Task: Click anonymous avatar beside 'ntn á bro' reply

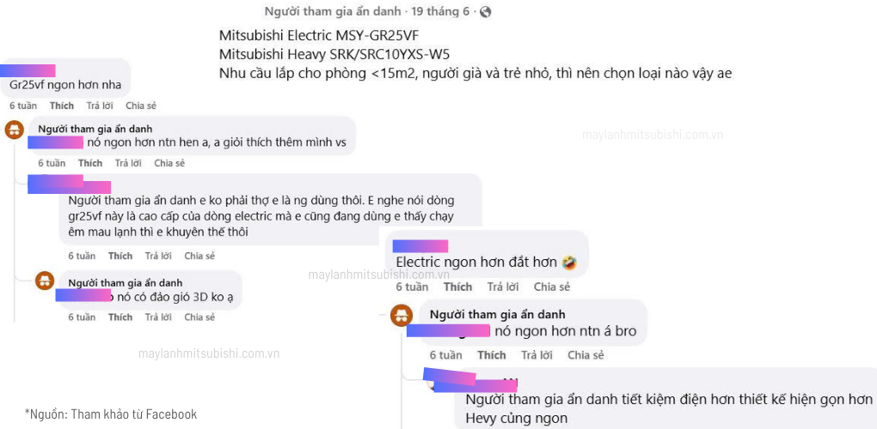Action: tap(401, 315)
